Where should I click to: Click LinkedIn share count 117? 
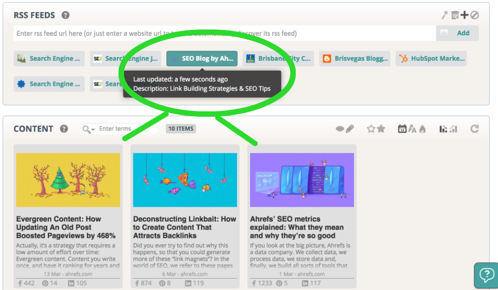311,283
